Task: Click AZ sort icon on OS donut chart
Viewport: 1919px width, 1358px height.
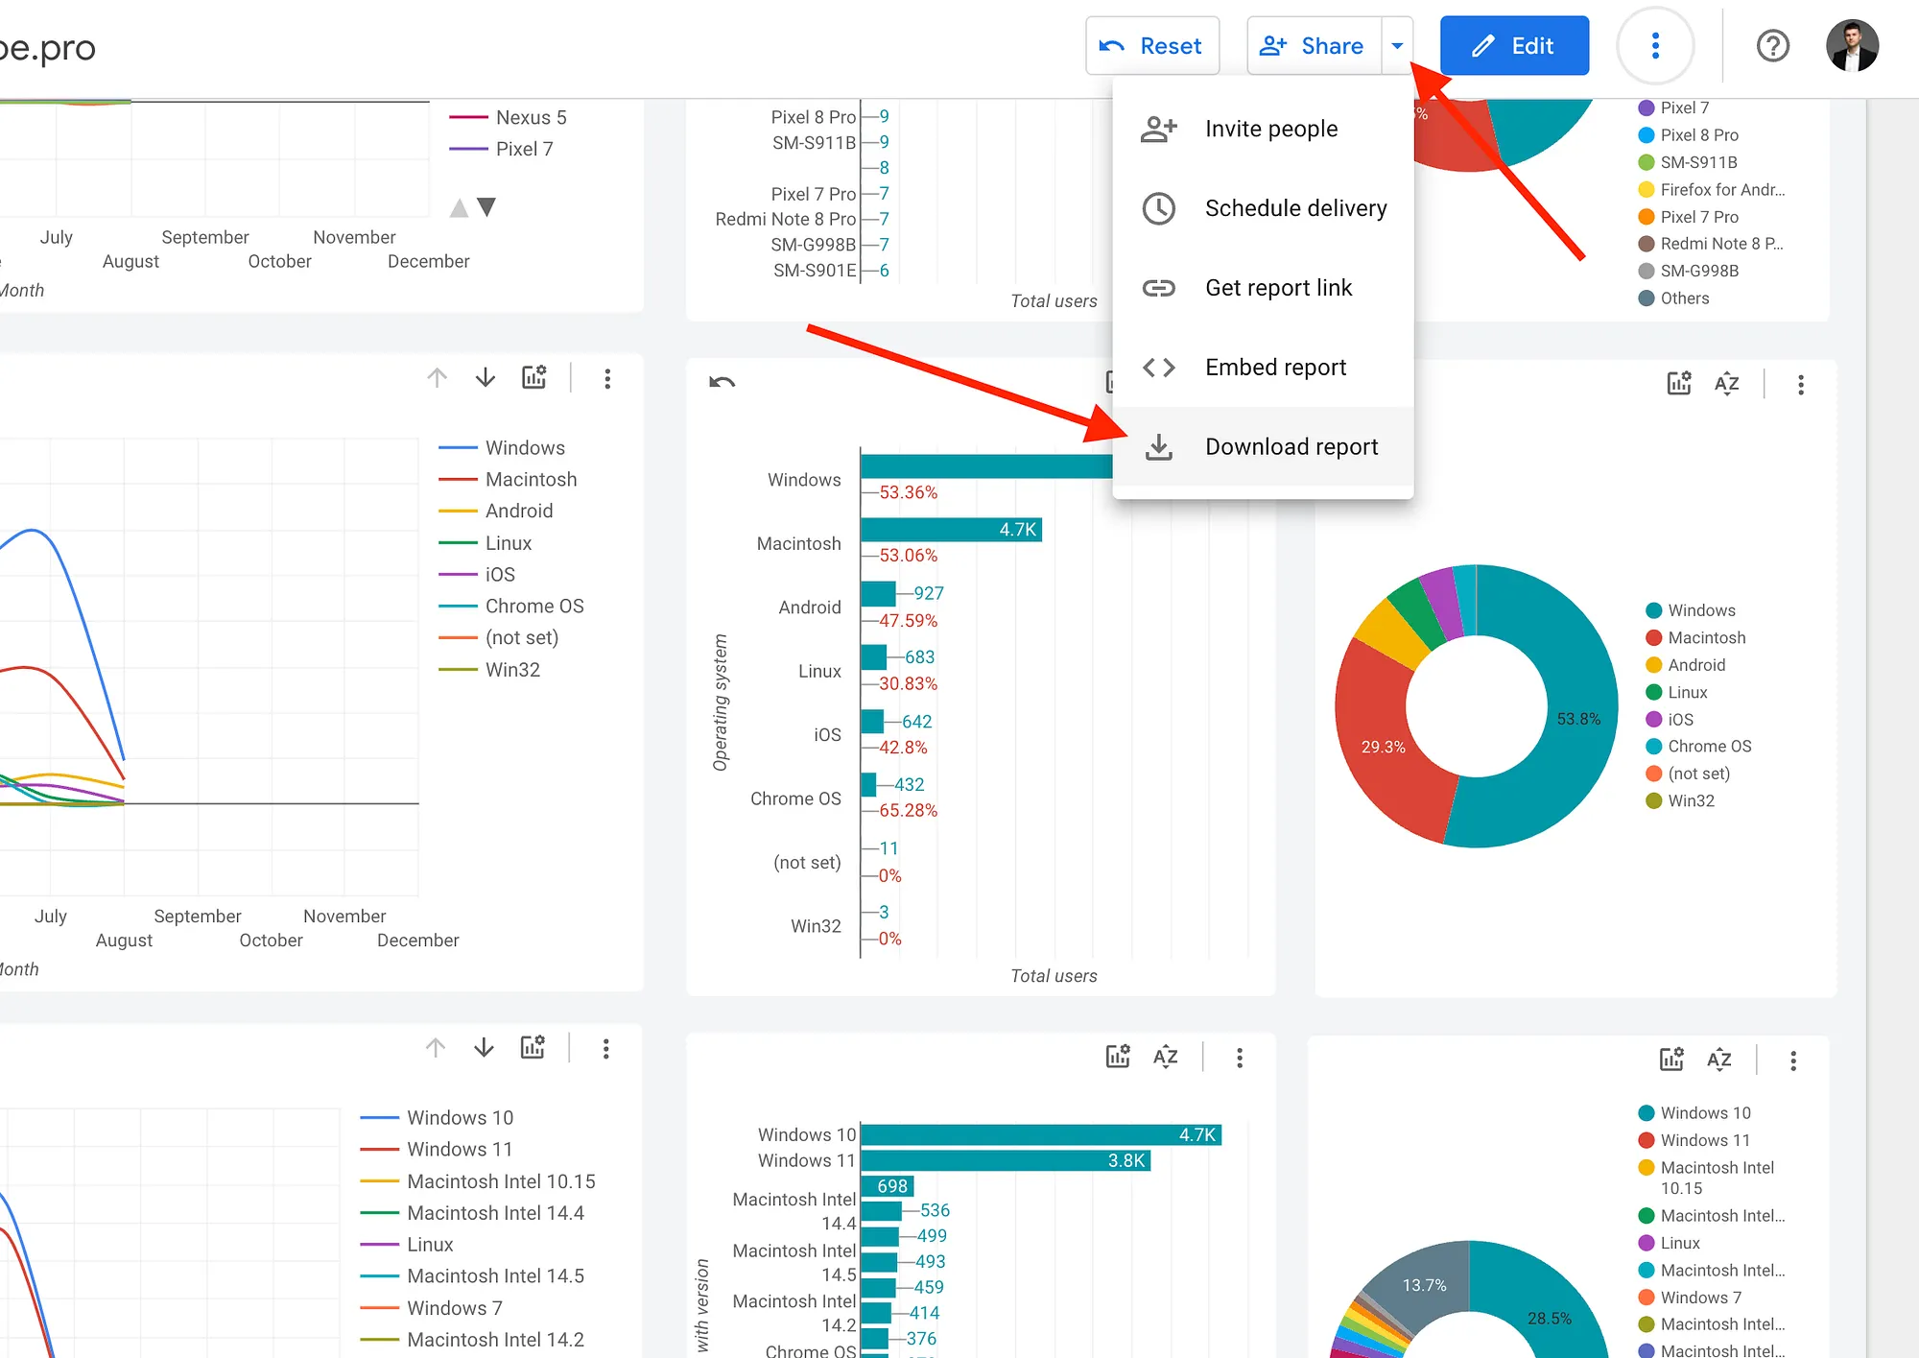Action: [x=1726, y=384]
